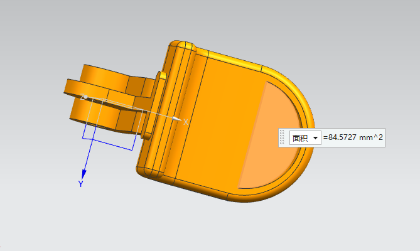
Task: Click the blue Y axis arrowhead
Action: point(85,174)
